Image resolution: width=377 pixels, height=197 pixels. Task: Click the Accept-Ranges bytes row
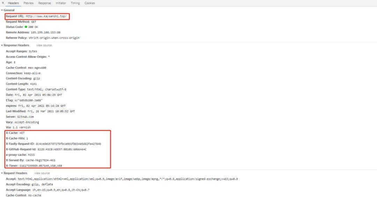click(x=21, y=51)
